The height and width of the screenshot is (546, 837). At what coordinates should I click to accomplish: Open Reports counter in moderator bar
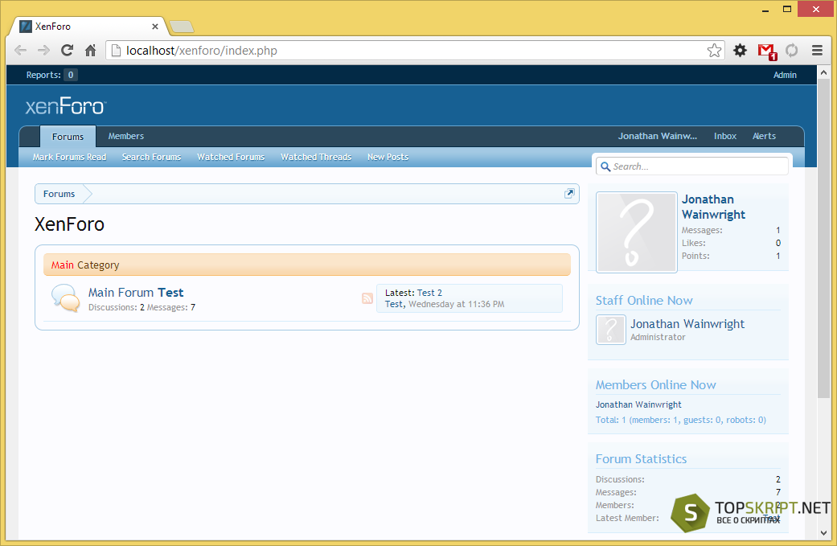(51, 75)
